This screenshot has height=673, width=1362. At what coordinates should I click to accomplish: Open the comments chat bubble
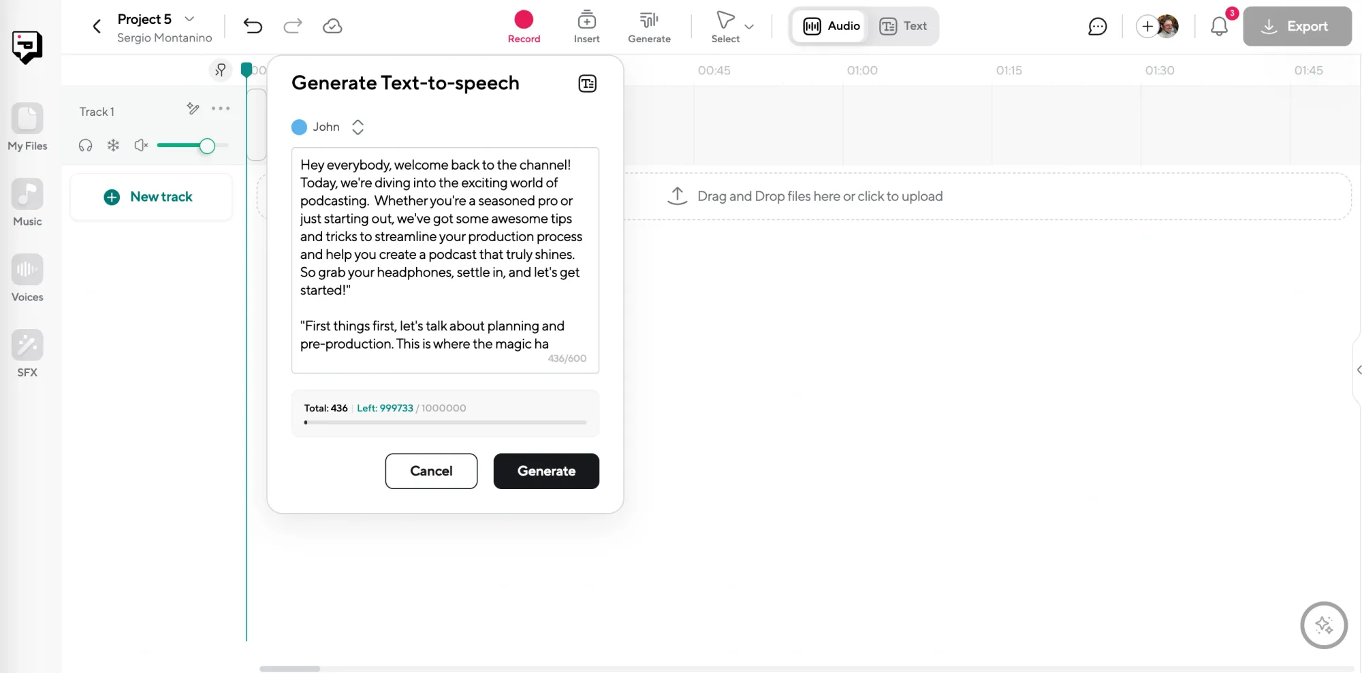(1097, 27)
